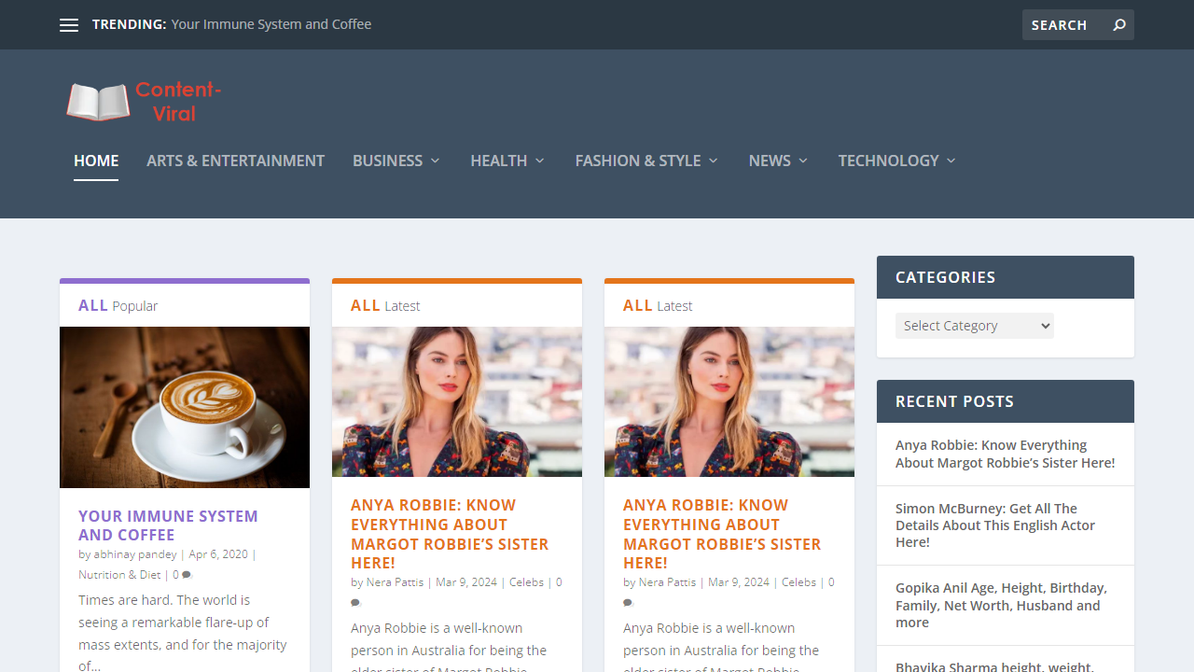Open the Arts & Entertainment section
Image resolution: width=1194 pixels, height=672 pixels.
235,161
